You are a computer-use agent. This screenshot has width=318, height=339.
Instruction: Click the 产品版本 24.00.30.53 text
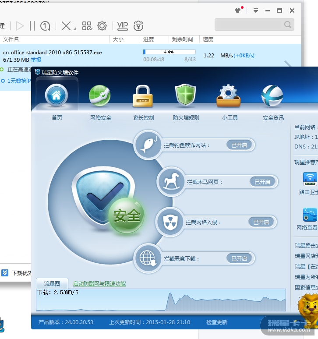[x=66, y=322]
